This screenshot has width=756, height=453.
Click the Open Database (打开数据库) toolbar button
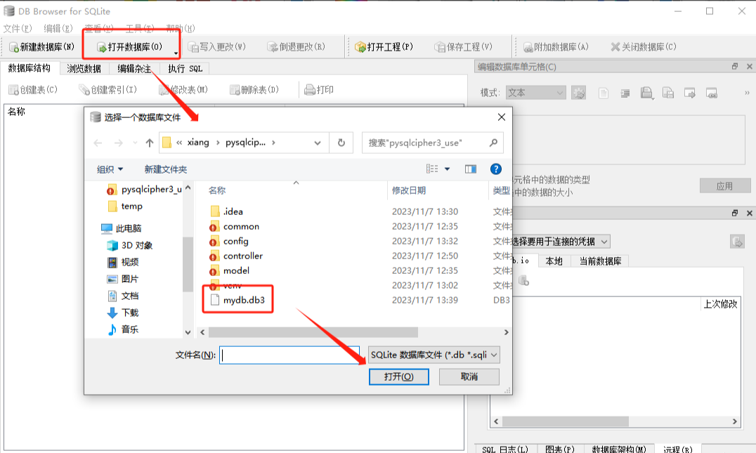point(129,47)
